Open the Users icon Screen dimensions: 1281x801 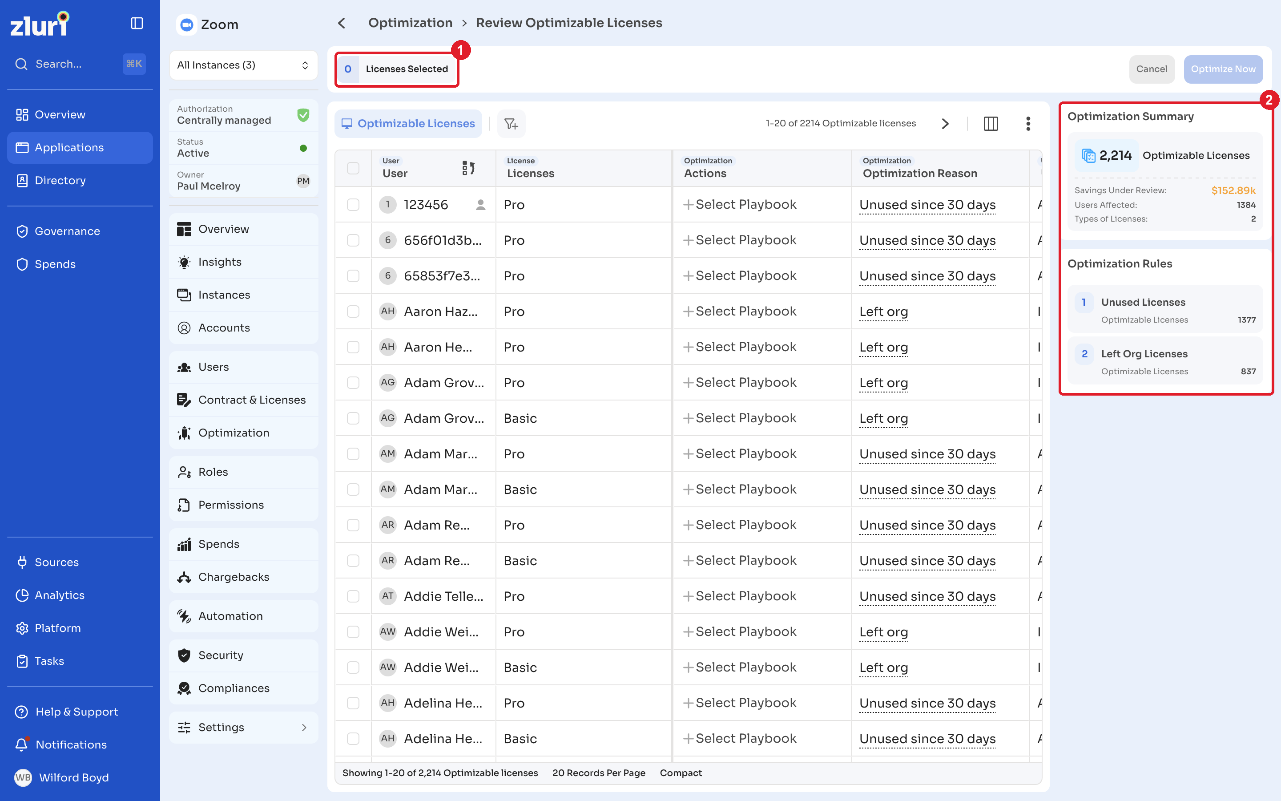tap(184, 367)
